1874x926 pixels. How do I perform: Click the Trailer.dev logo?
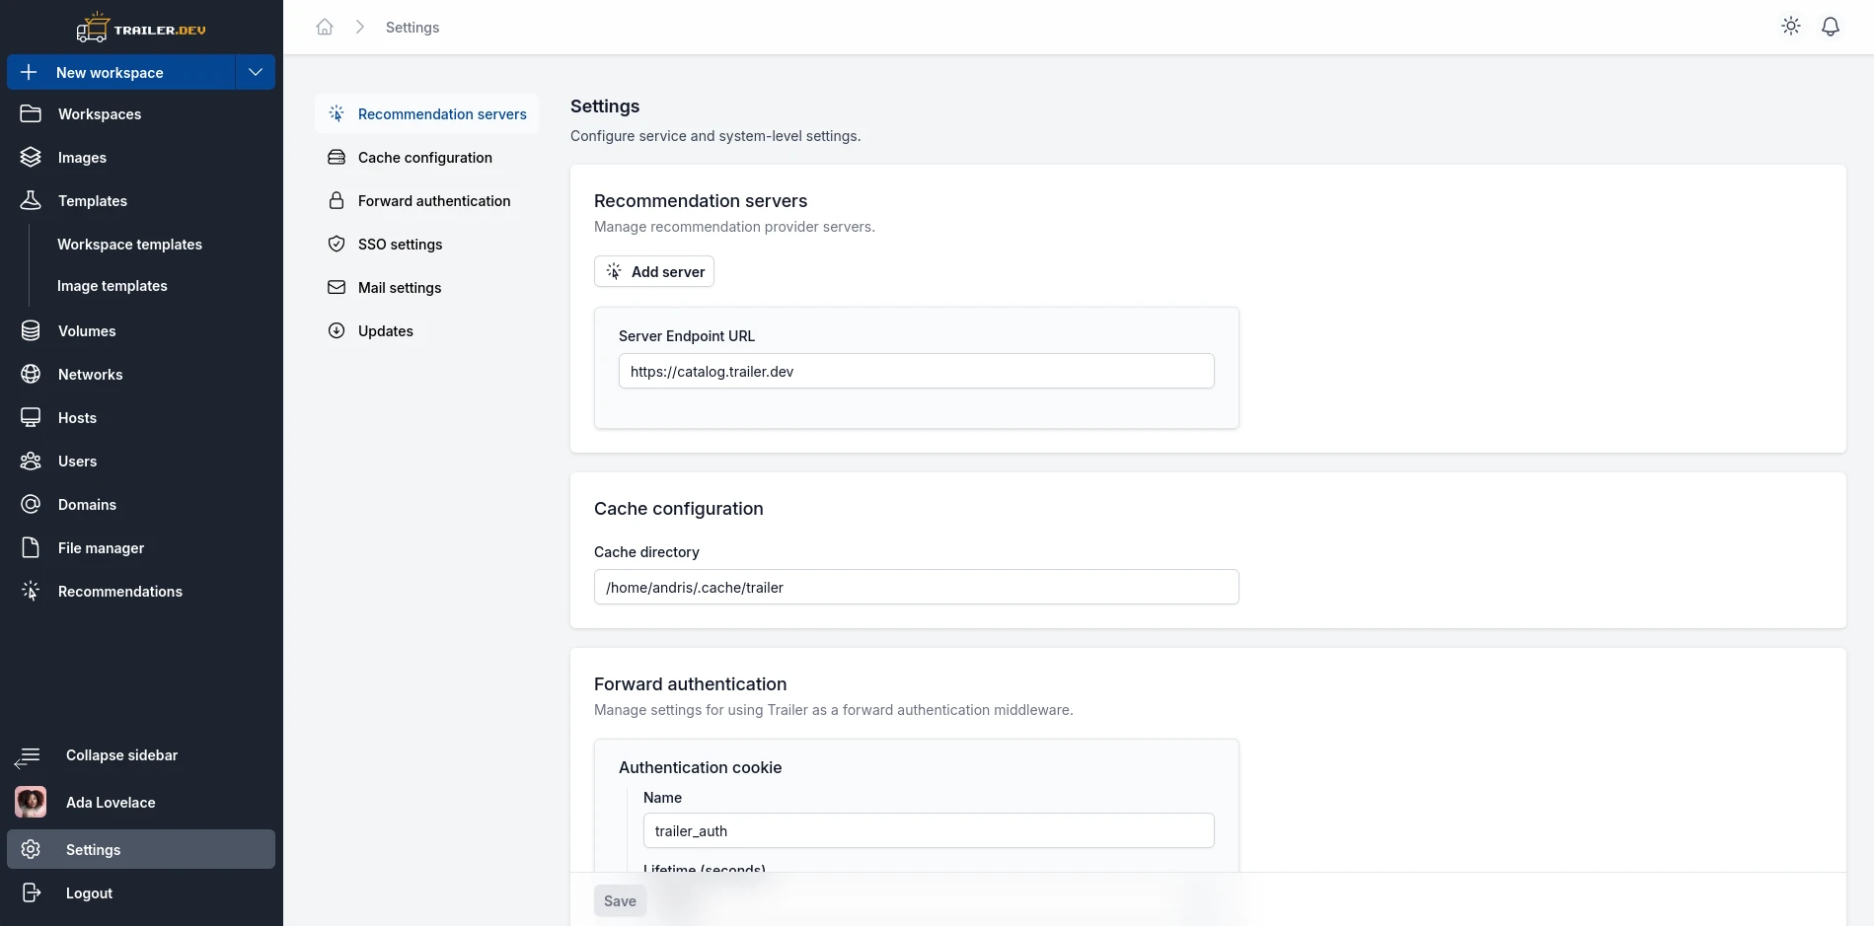[141, 28]
